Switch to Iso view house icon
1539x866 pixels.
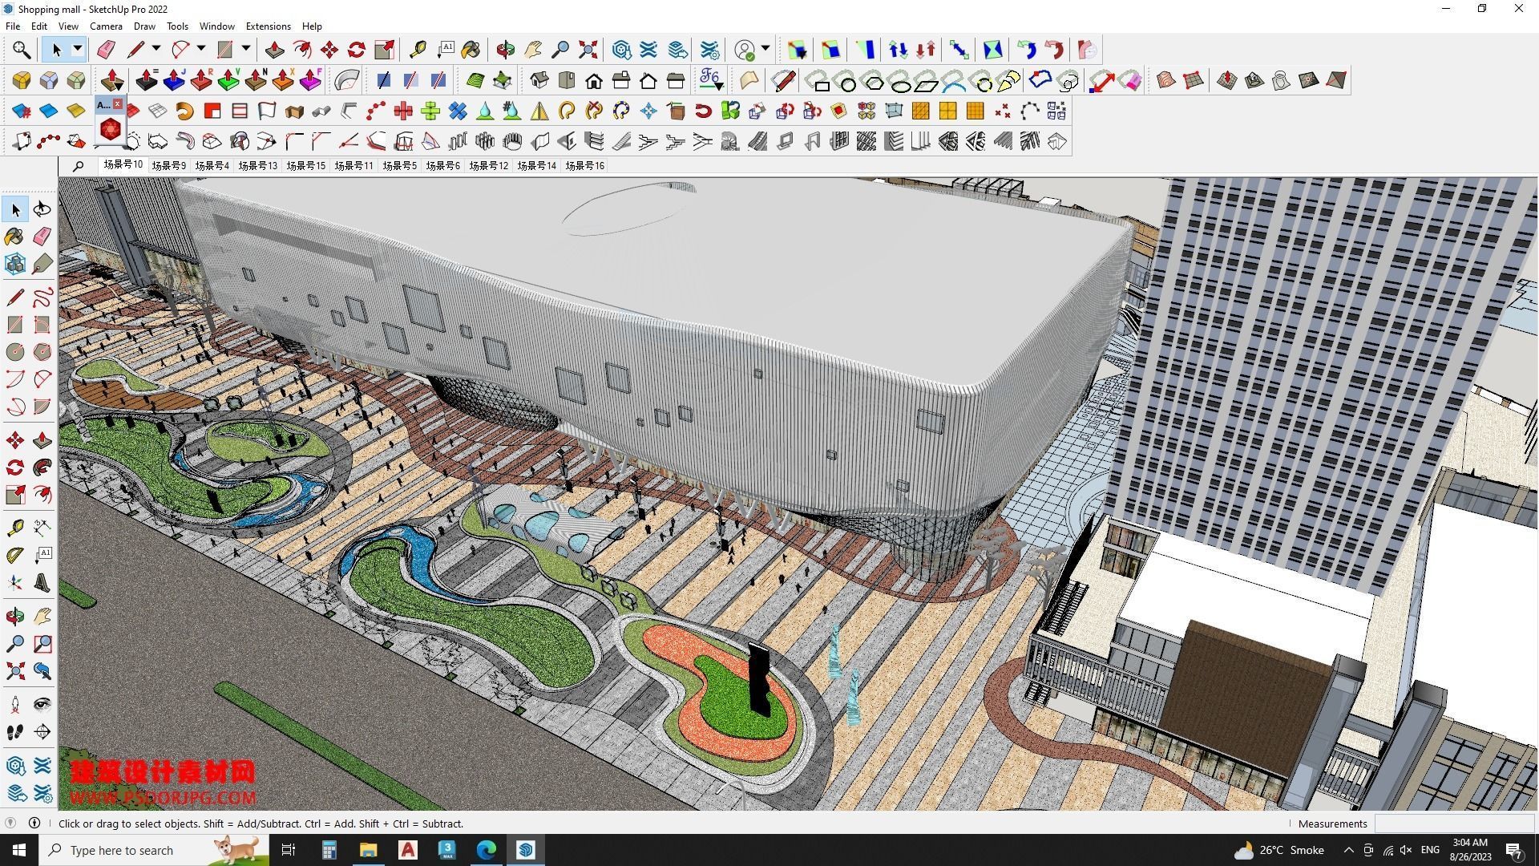tap(539, 80)
